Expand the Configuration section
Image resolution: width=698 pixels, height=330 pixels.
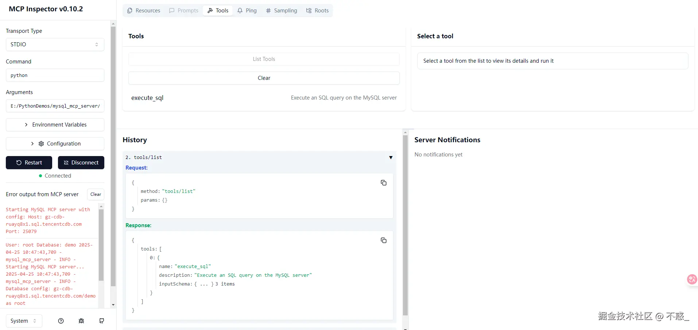click(x=55, y=144)
